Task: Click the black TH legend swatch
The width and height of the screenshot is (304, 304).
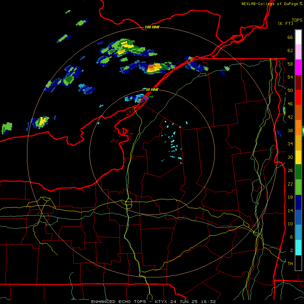Action: point(298,263)
